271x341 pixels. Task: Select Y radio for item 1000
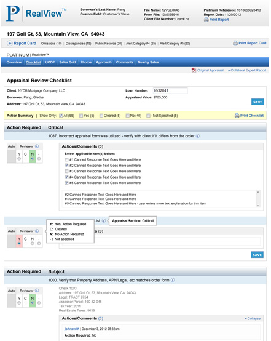coord(19,303)
